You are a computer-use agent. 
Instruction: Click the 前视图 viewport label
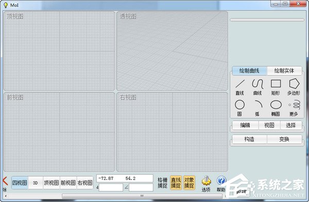point(15,97)
